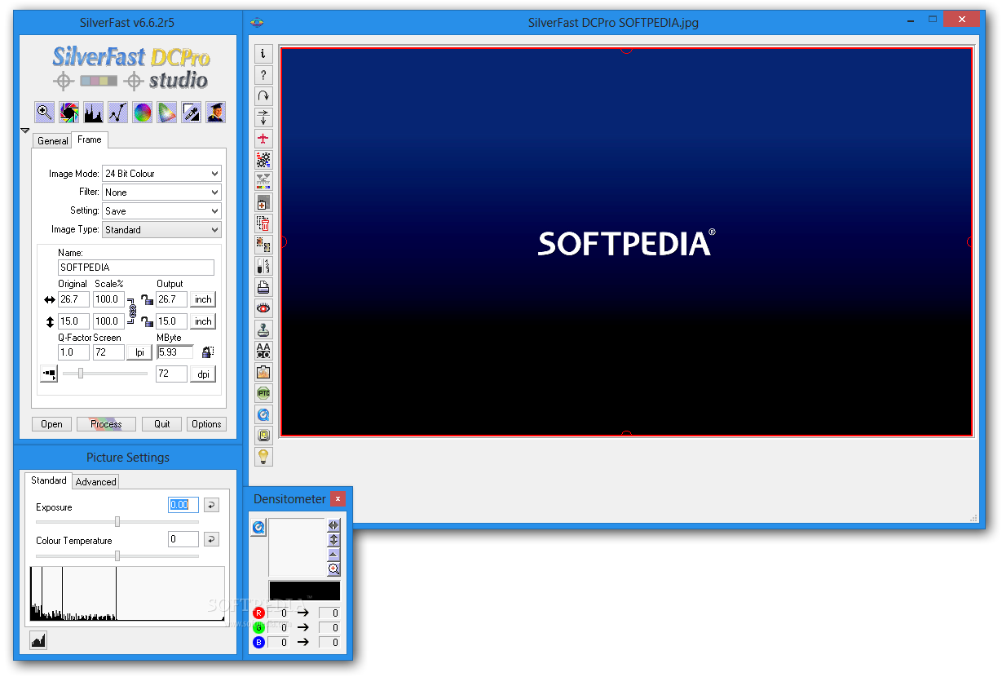
Task: Click the Quit button
Action: [162, 424]
